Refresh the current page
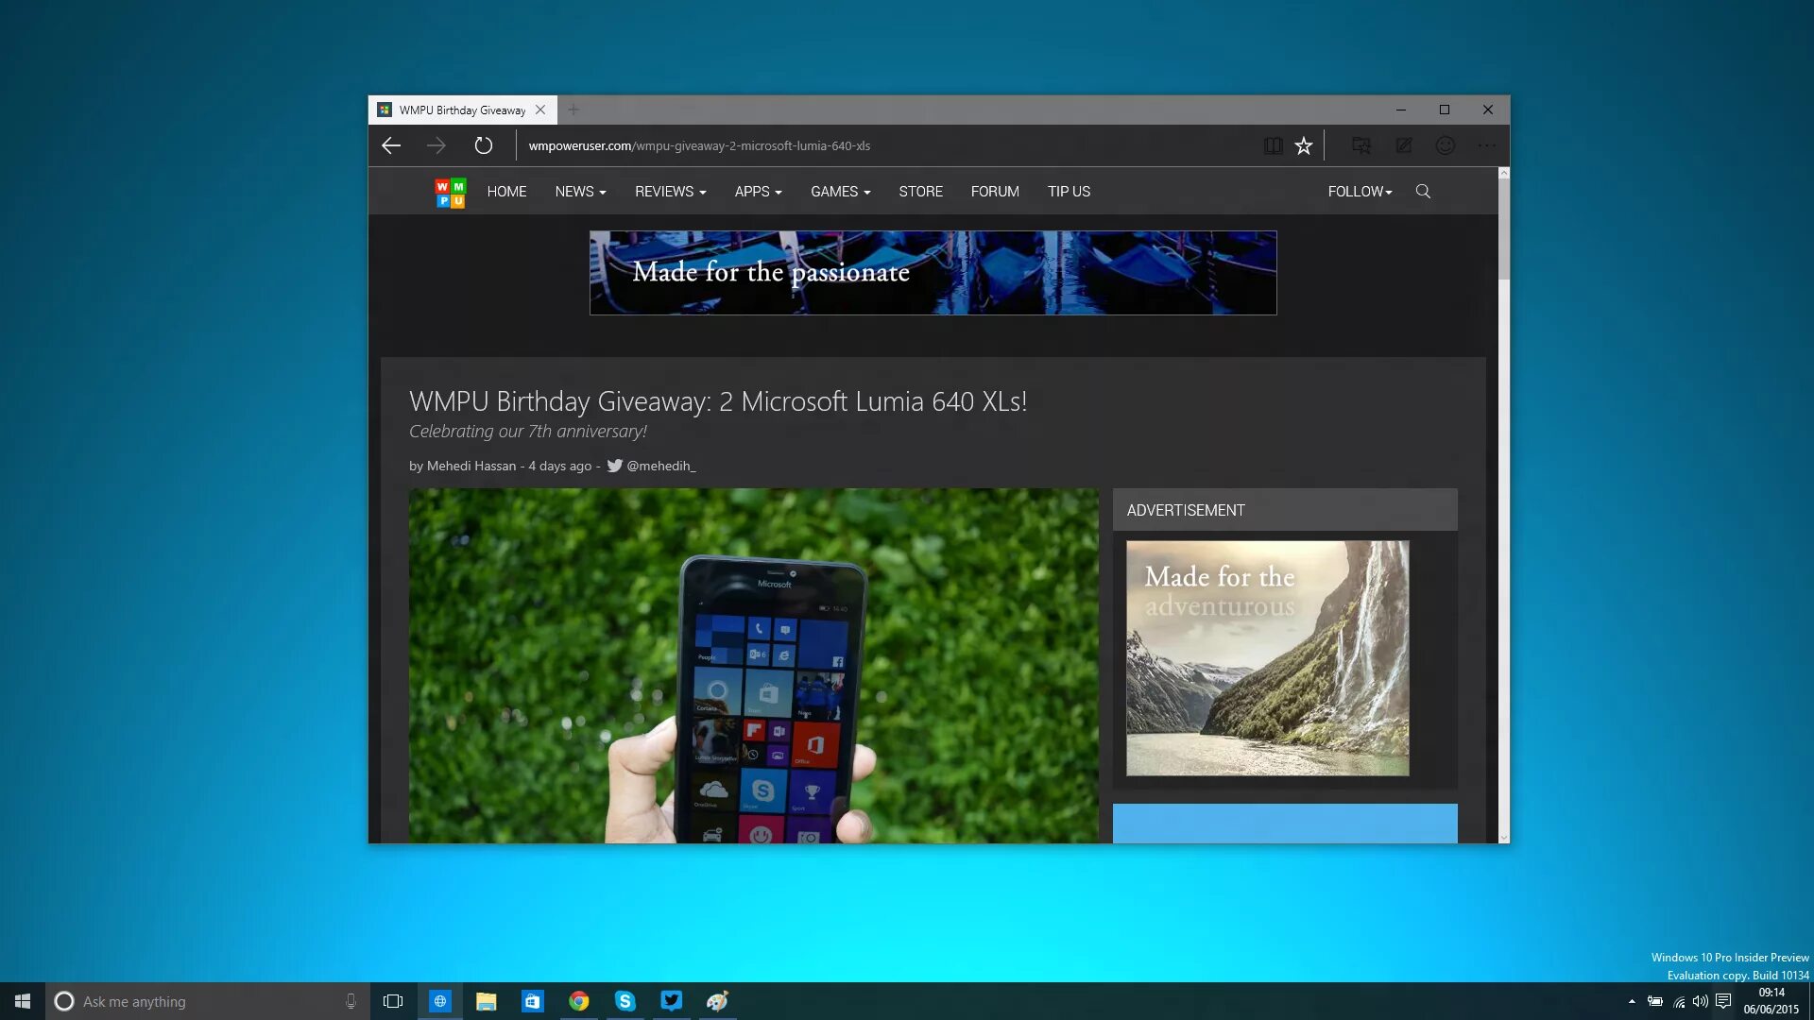Viewport: 1814px width, 1020px height. coord(483,144)
